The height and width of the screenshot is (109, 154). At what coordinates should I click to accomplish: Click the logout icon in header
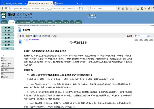pos(95,15)
